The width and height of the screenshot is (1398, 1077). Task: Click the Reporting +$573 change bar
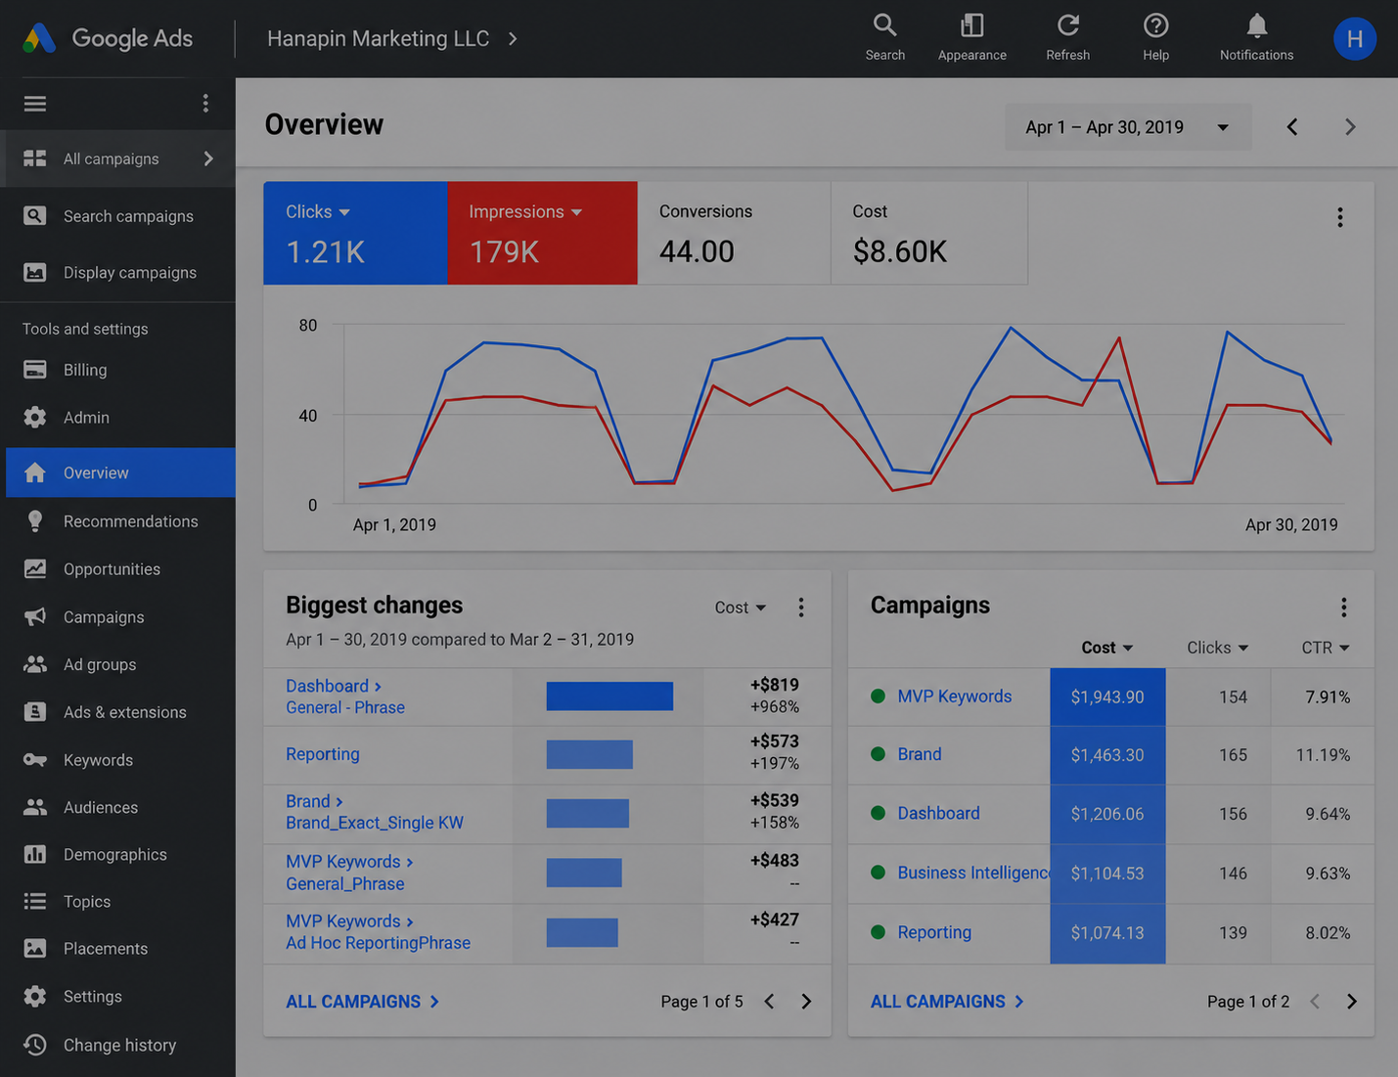(589, 754)
